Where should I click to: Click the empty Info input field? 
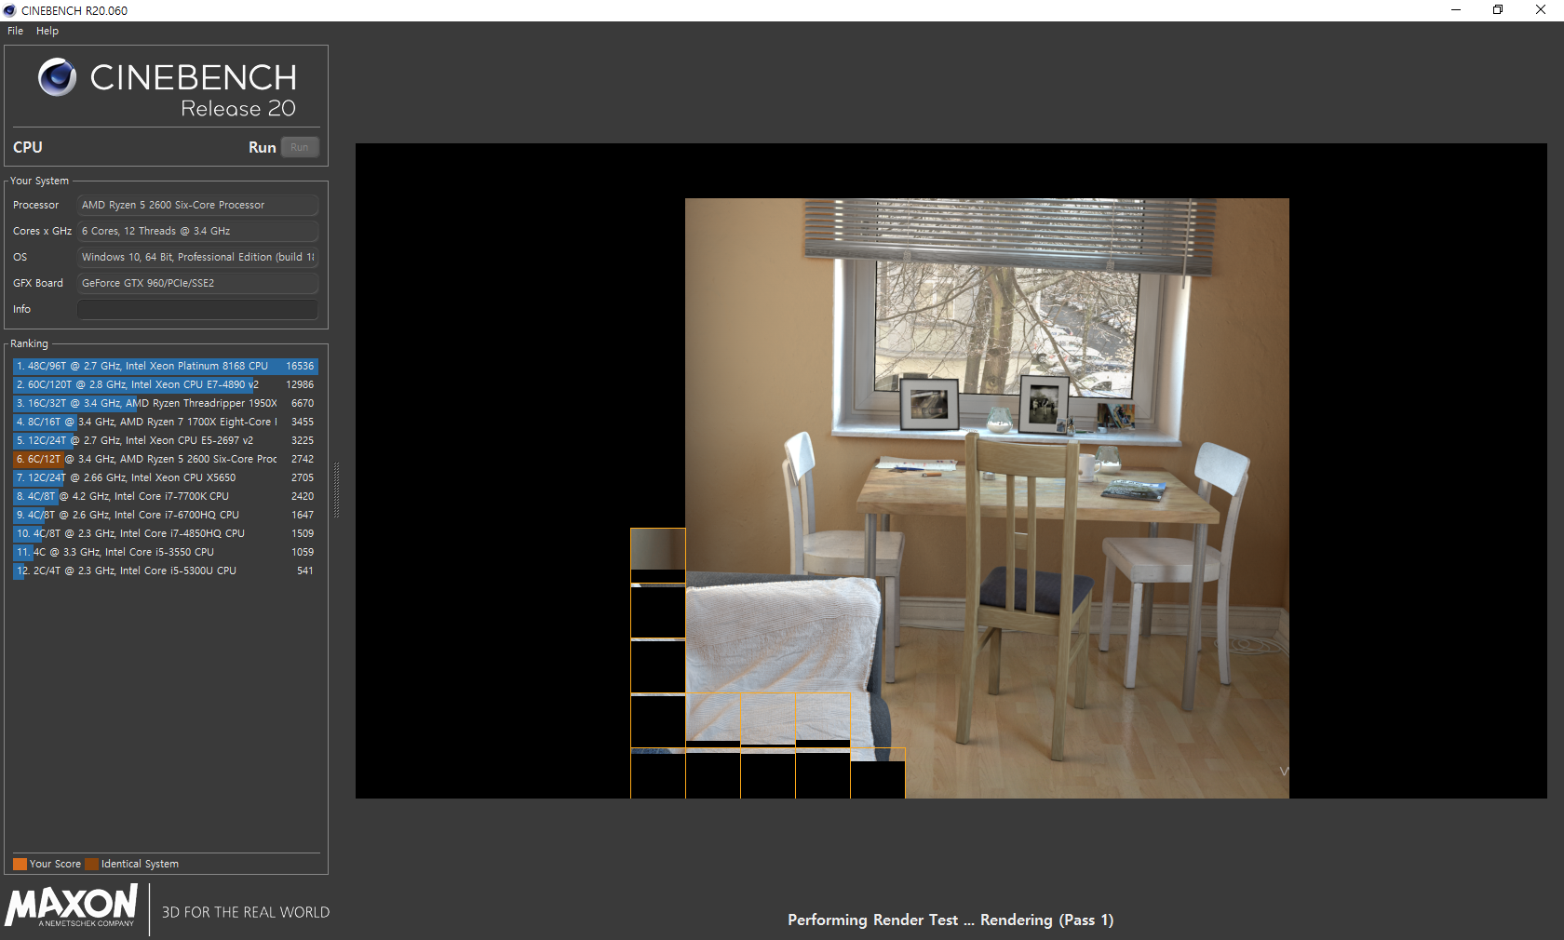[x=197, y=309]
